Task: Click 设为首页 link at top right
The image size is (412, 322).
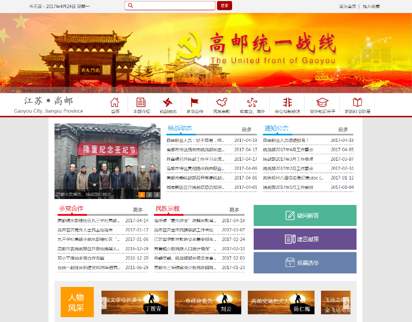Action: pyautogui.click(x=347, y=6)
